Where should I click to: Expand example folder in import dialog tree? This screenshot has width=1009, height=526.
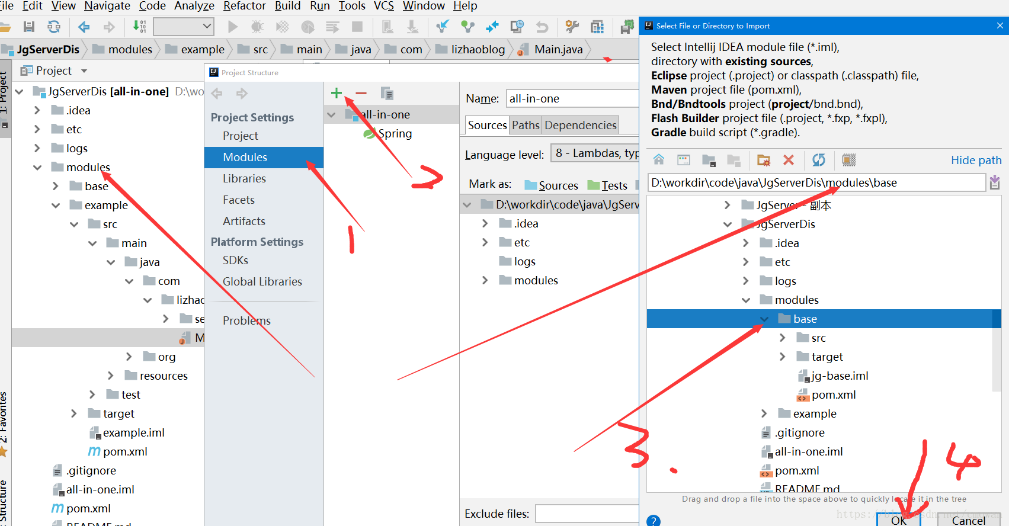(764, 413)
